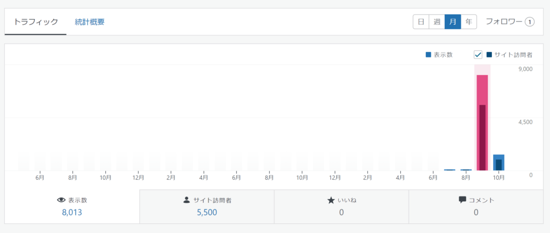Click the person icon beside サイト訪問者

(186, 200)
